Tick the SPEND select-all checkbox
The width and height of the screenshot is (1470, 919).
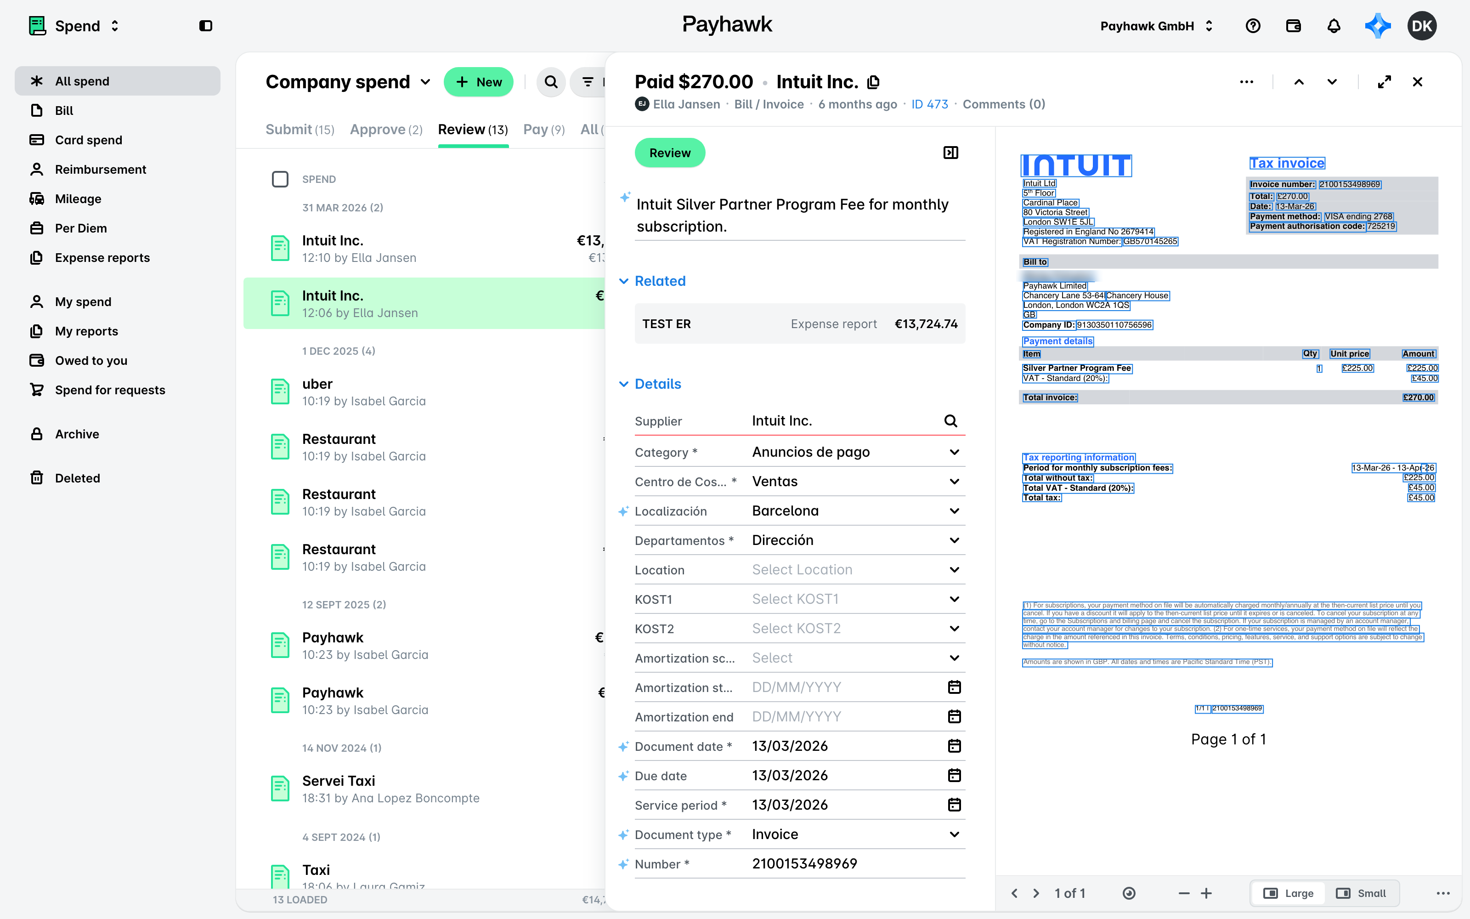[280, 179]
